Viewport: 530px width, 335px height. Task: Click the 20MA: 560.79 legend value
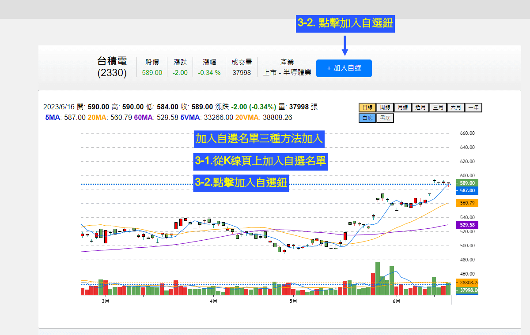tap(110, 118)
